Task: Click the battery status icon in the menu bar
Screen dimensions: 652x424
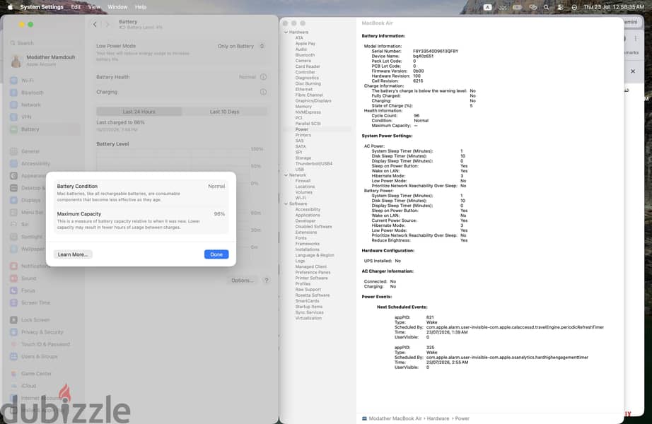Action: [517, 7]
